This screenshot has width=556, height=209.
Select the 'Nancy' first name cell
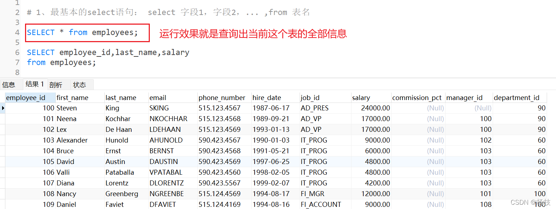tap(80, 194)
